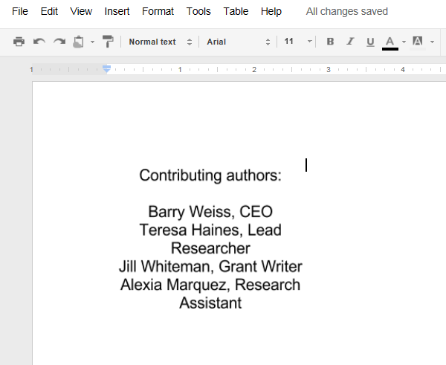This screenshot has height=365, width=446.
Task: Click the word 'Assistant' in document
Action: tap(210, 303)
